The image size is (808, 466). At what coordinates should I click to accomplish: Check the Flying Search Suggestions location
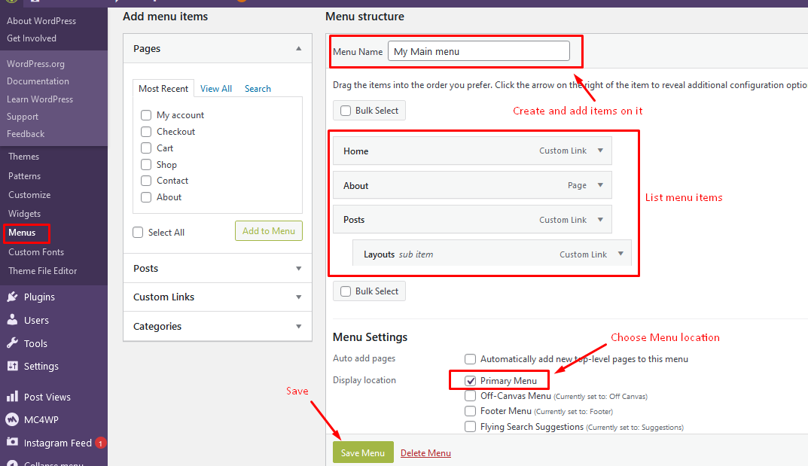click(x=470, y=426)
